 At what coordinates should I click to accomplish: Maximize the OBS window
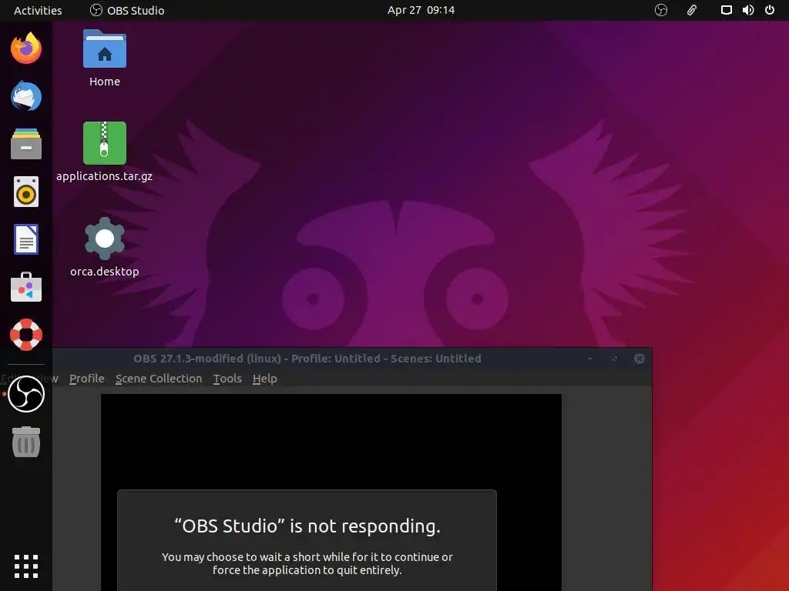coord(614,359)
